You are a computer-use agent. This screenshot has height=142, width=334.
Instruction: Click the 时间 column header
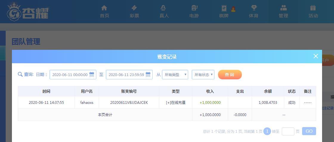[46, 91]
